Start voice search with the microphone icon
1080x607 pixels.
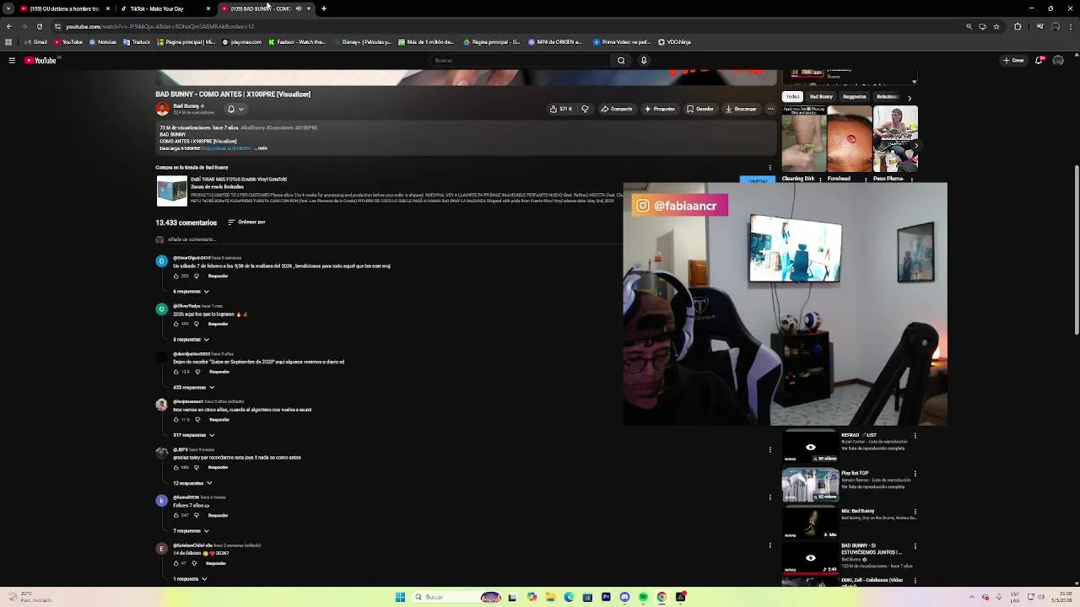click(644, 61)
